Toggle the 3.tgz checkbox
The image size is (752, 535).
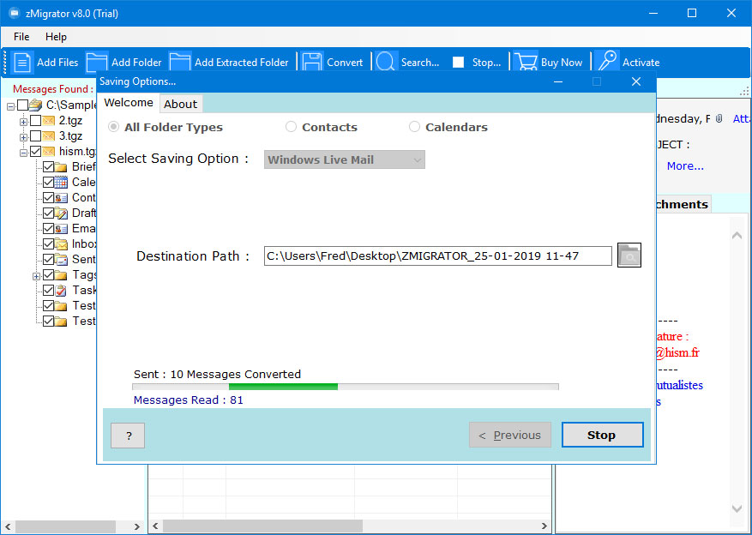(x=35, y=135)
